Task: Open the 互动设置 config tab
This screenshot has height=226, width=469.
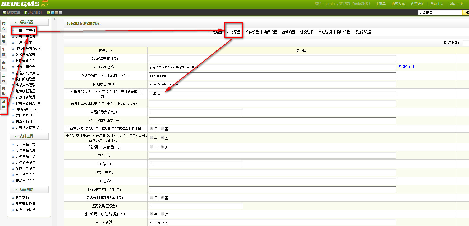Action: [x=288, y=32]
